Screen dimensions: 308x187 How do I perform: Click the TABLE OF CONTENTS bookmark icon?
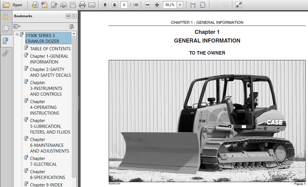click(x=26, y=48)
